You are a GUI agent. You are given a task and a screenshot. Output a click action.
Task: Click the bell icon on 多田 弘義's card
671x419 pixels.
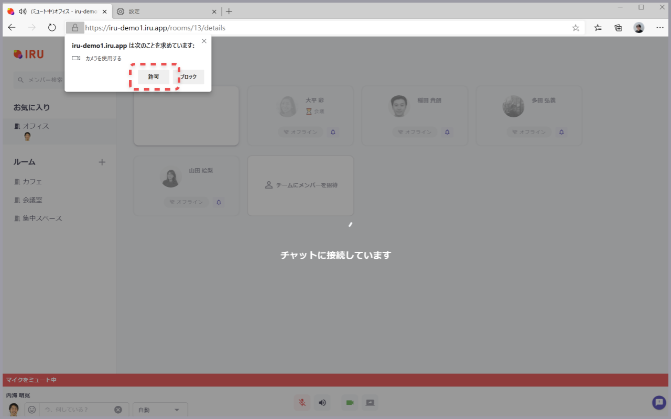click(561, 132)
